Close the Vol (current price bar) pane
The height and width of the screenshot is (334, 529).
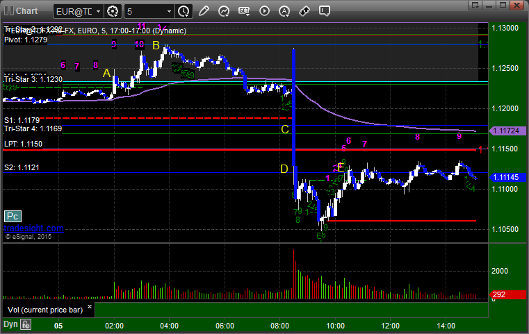coord(90,307)
